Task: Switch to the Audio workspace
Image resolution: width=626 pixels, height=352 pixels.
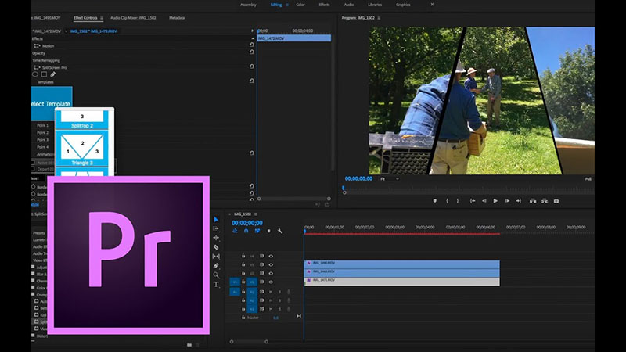Action: point(349,5)
